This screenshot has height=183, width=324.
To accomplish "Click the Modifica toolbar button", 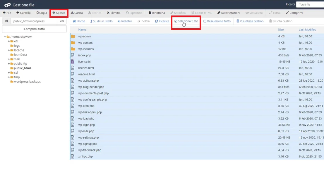I will [x=178, y=13].
